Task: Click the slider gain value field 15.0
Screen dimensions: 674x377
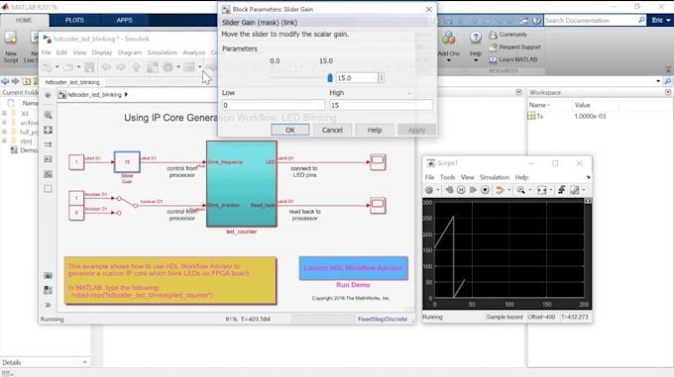Action: tap(357, 77)
